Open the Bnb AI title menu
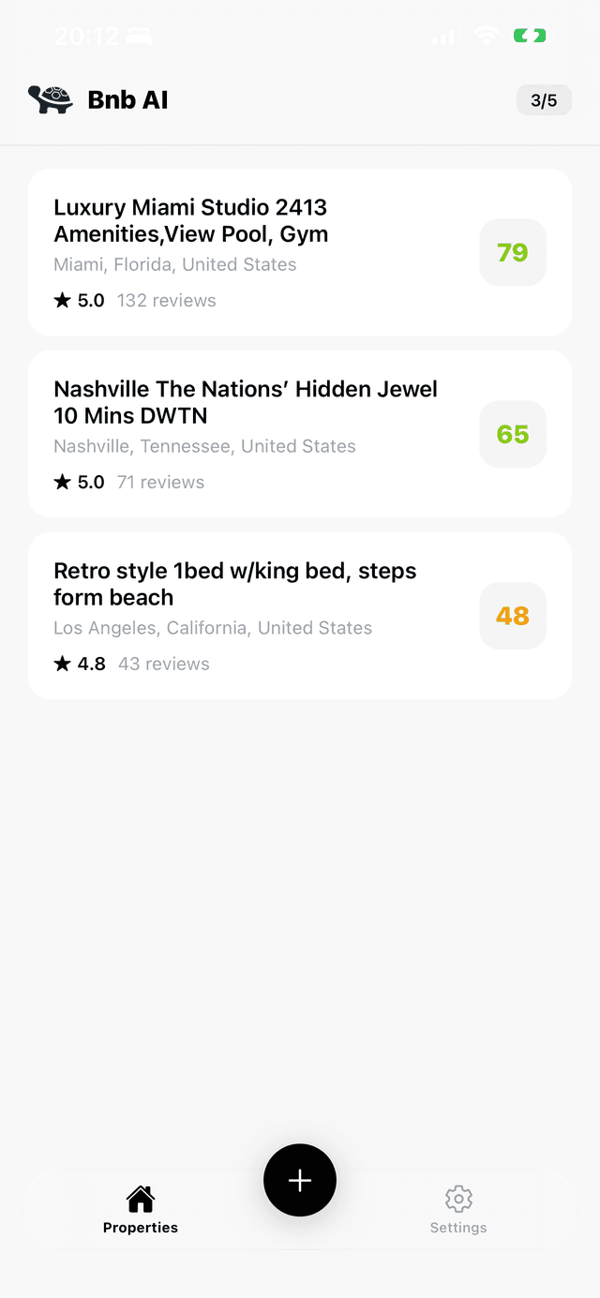Image resolution: width=600 pixels, height=1298 pixels. pyautogui.click(x=127, y=99)
